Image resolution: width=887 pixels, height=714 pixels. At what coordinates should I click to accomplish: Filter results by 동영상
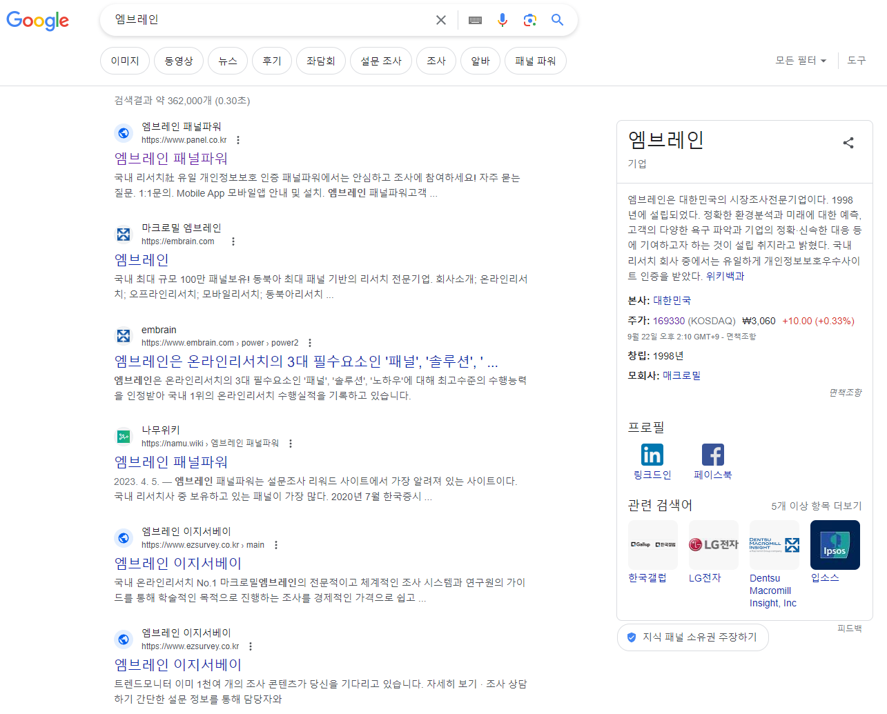[x=179, y=61]
